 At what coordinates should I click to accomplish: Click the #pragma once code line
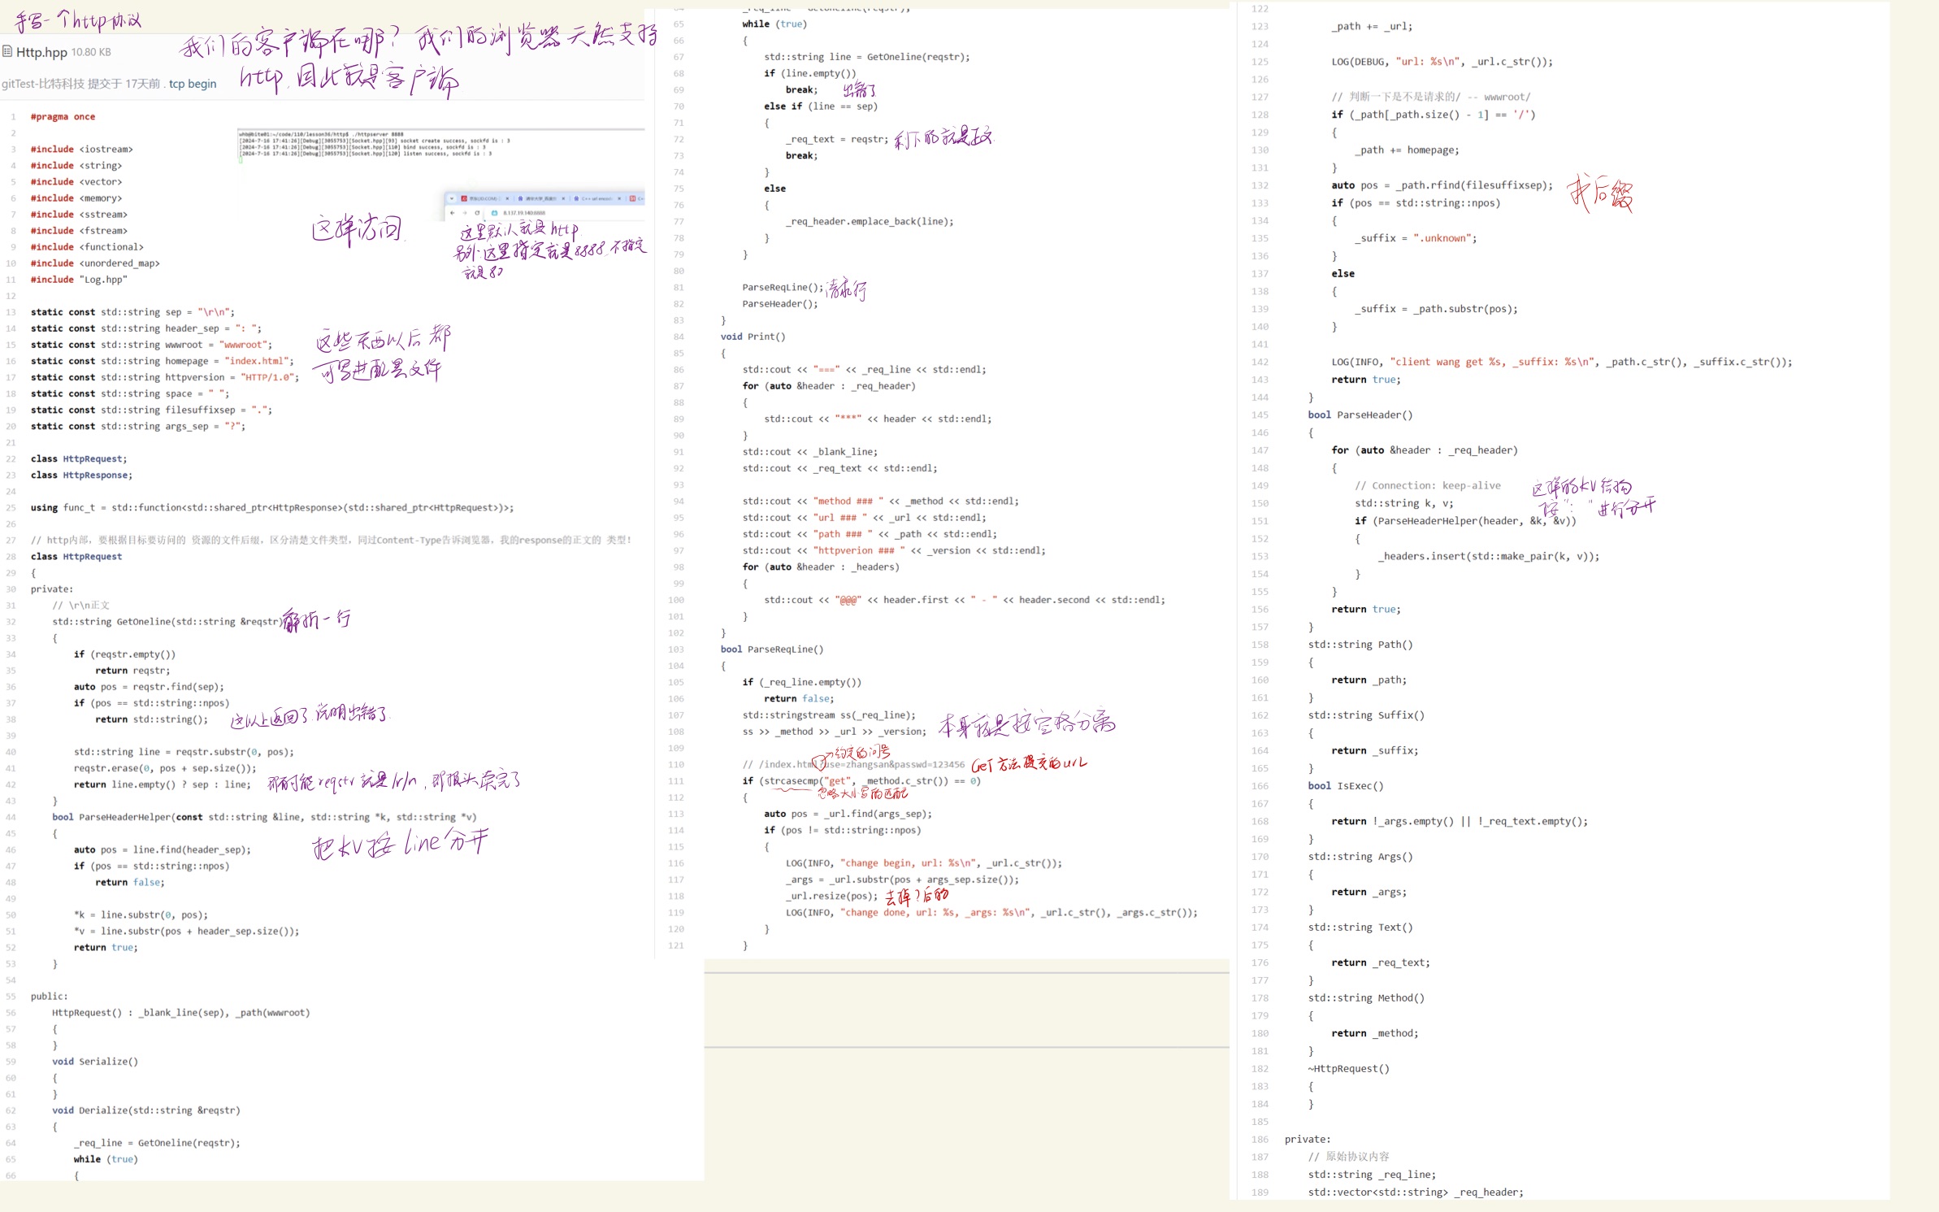point(63,117)
